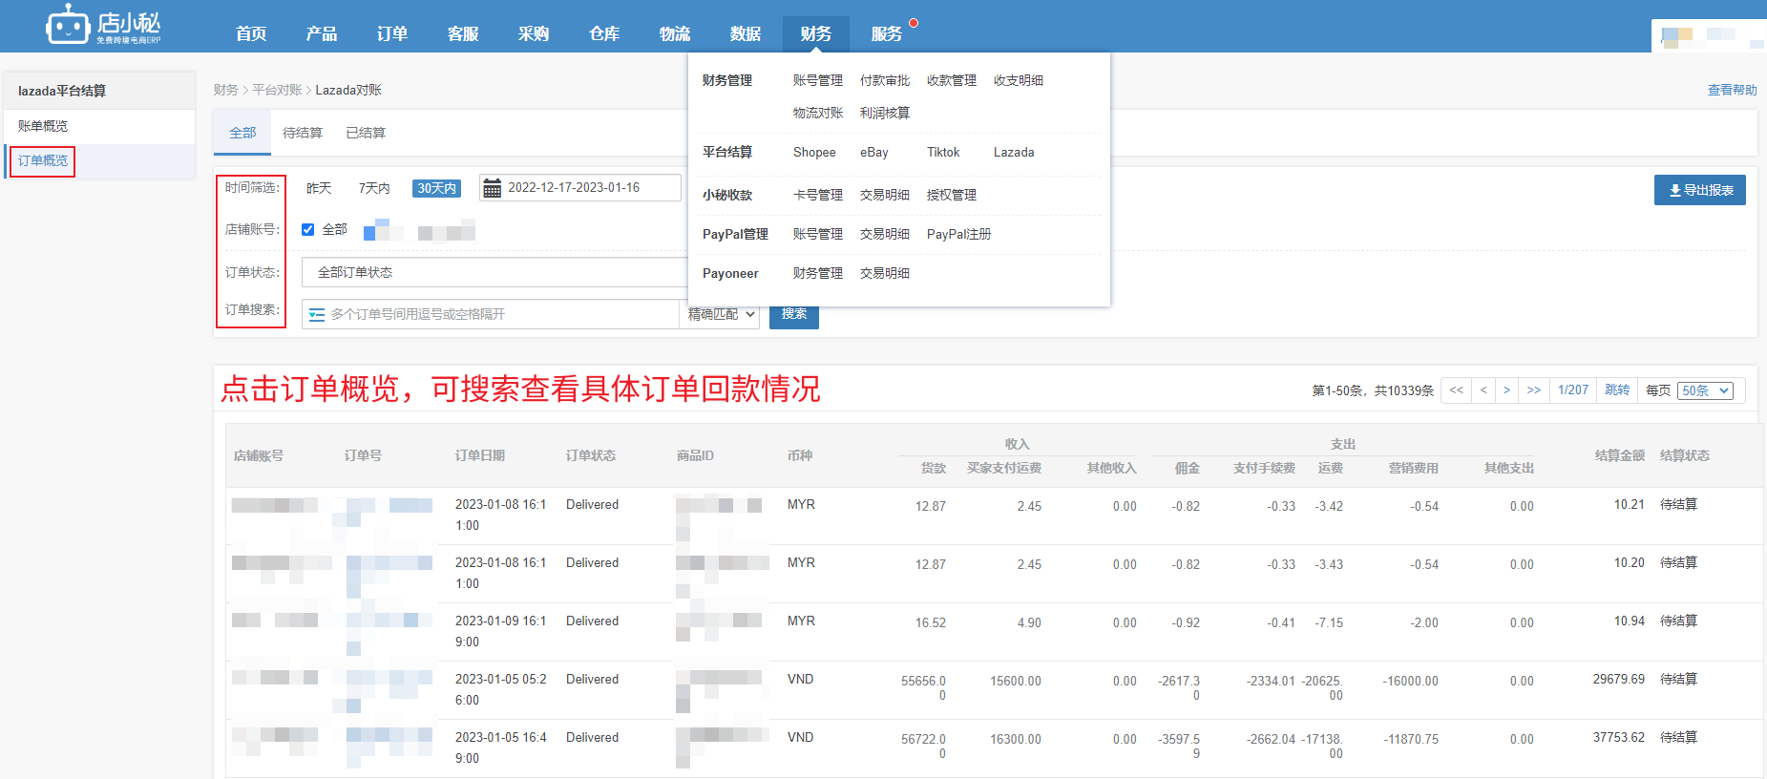Open the calendar icon in date range
1767x779 pixels.
pos(492,188)
